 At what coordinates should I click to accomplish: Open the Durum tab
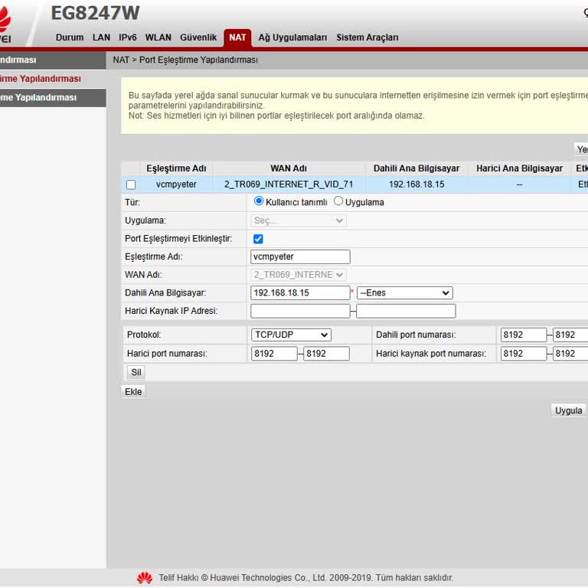tap(70, 38)
